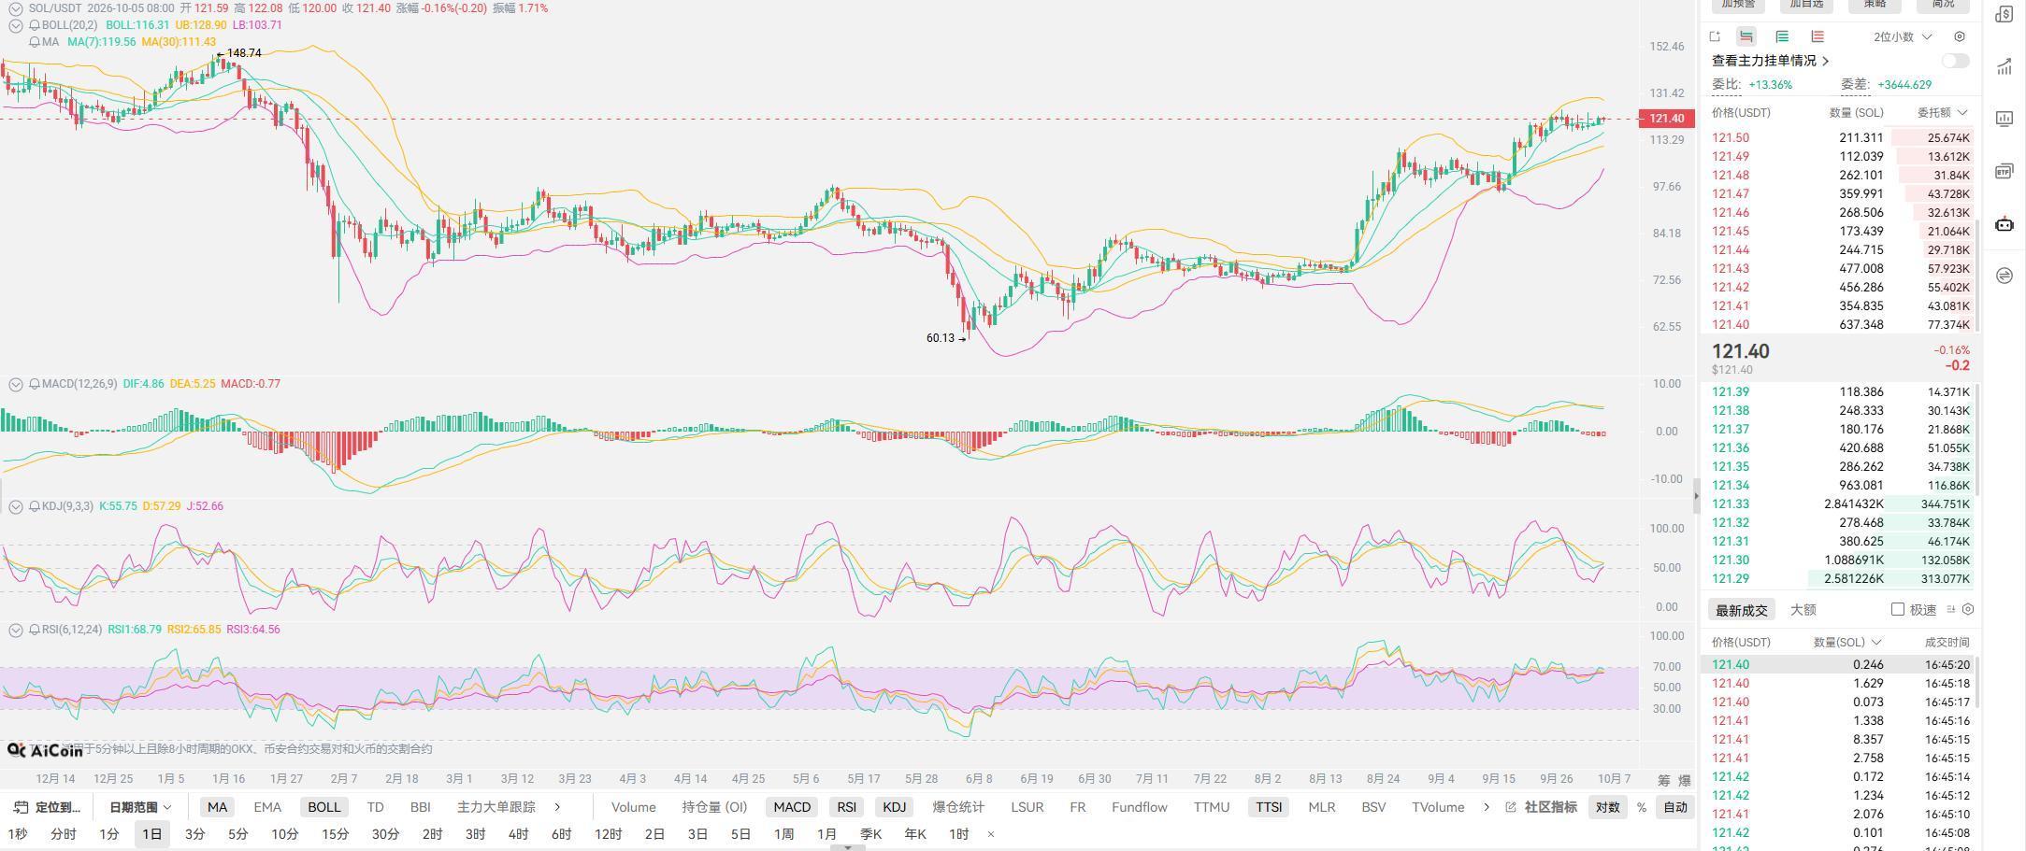Click the BOLL indicator alert bell

tap(34, 25)
